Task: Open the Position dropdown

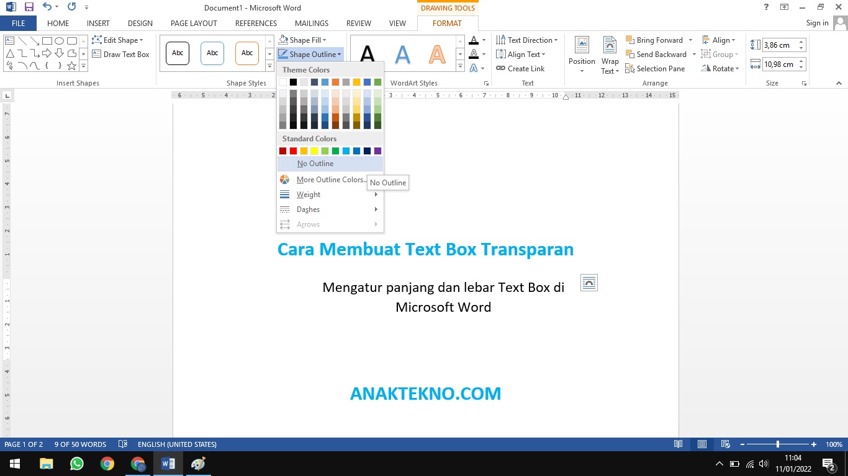Action: coord(582,56)
